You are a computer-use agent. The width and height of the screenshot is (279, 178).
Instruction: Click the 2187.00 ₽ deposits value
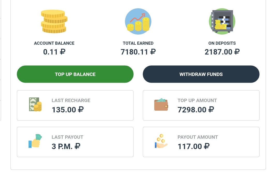click(222, 52)
